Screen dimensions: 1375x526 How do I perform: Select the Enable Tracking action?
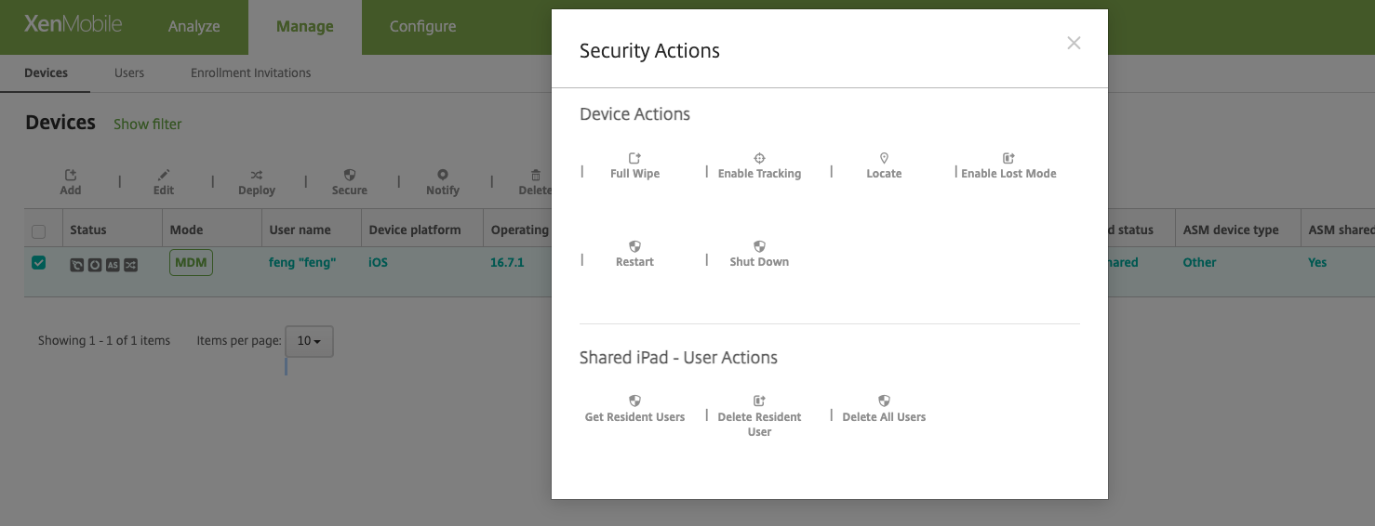click(759, 166)
